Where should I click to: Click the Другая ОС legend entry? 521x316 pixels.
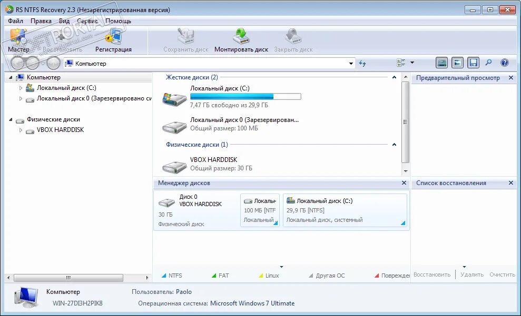click(327, 276)
